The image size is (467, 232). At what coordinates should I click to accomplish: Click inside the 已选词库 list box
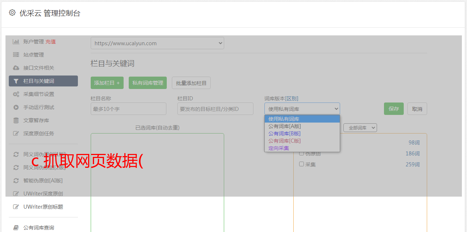(x=157, y=182)
